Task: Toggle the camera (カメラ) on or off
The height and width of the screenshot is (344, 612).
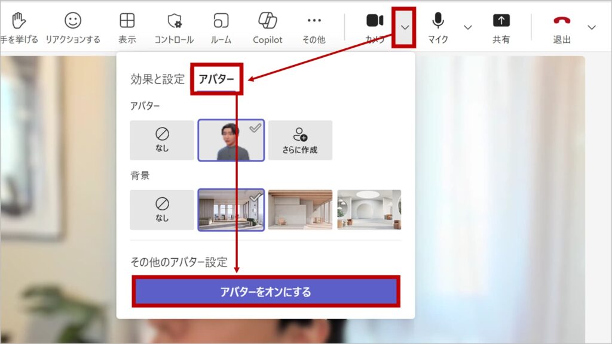Action: coord(375,21)
